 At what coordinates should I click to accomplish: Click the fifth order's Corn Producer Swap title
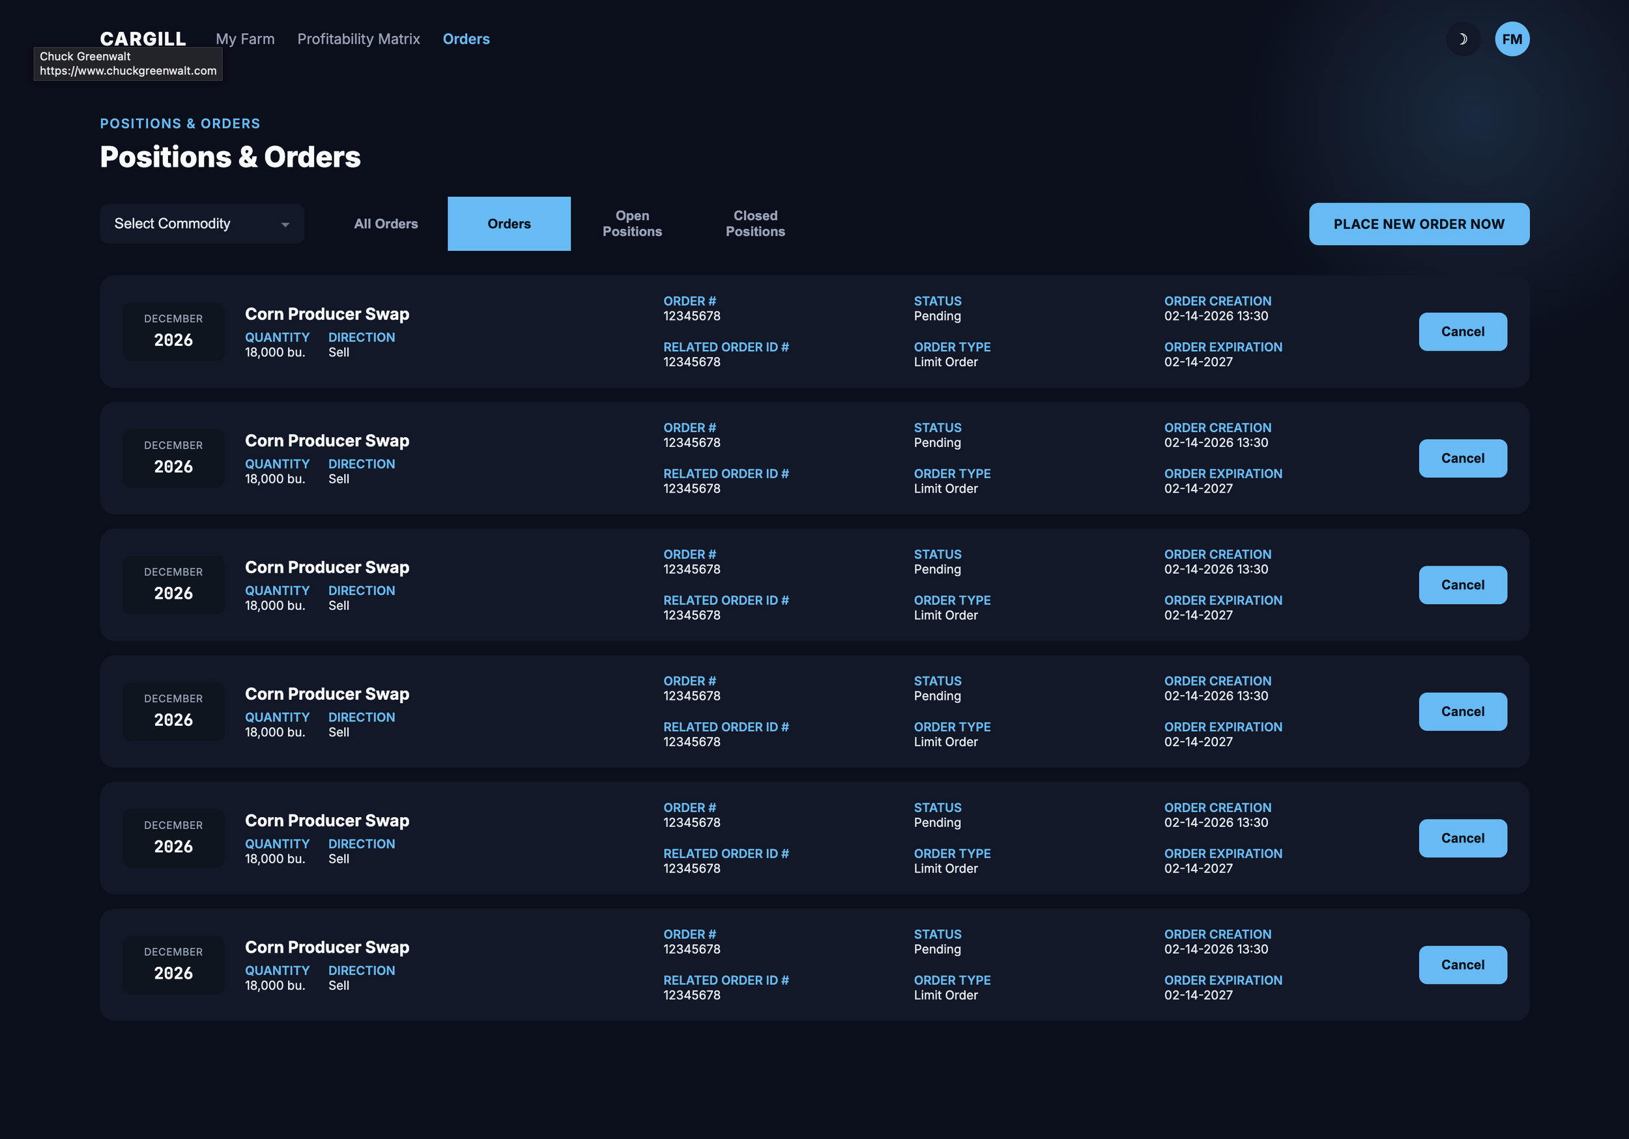[327, 820]
